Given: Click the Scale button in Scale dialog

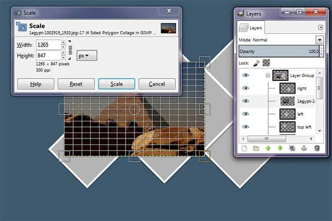Looking at the screenshot, I should [116, 84].
